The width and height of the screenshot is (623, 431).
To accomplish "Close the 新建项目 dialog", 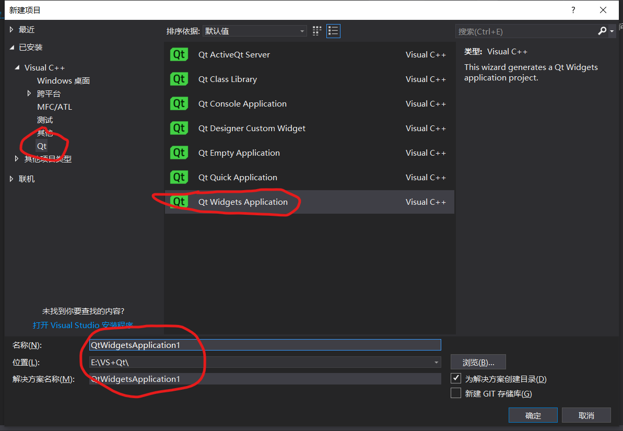I will click(603, 10).
